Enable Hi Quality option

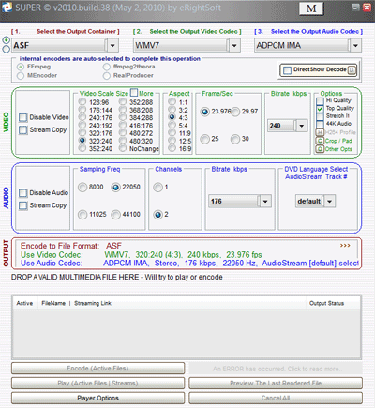click(320, 100)
